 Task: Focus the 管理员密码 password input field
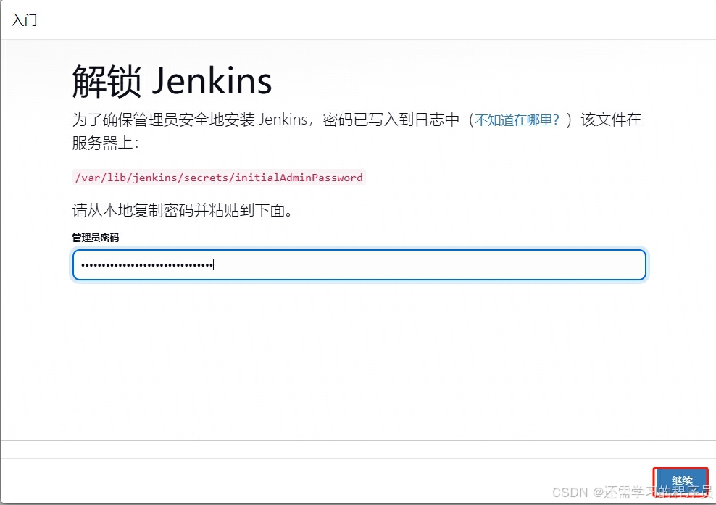click(359, 265)
